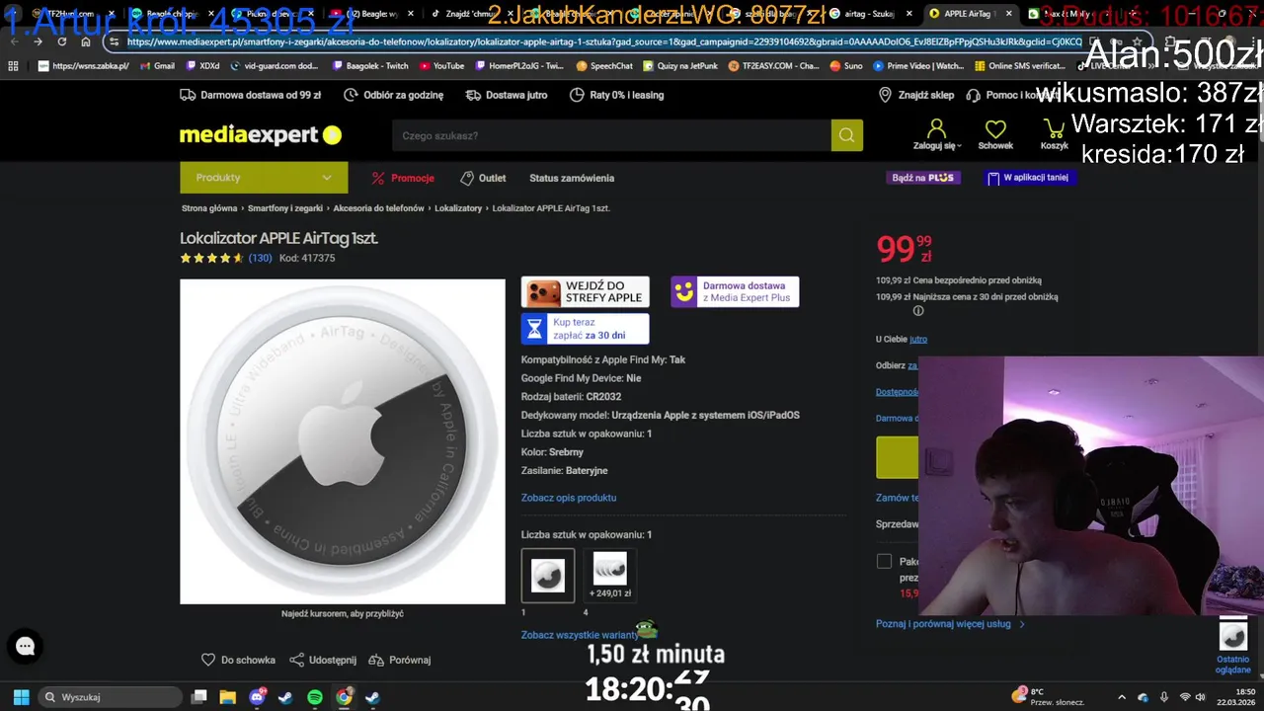Screen dimensions: 1264x711
Task: Open the Gmail bookmark
Action: pos(156,66)
